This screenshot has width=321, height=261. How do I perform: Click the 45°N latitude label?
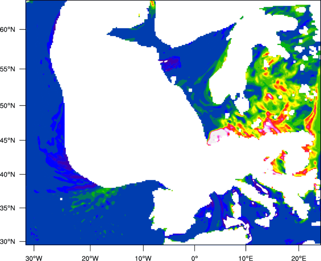click(x=8, y=140)
